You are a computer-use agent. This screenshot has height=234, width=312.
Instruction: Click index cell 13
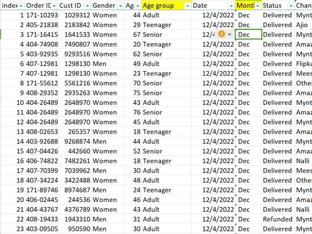coord(13,132)
